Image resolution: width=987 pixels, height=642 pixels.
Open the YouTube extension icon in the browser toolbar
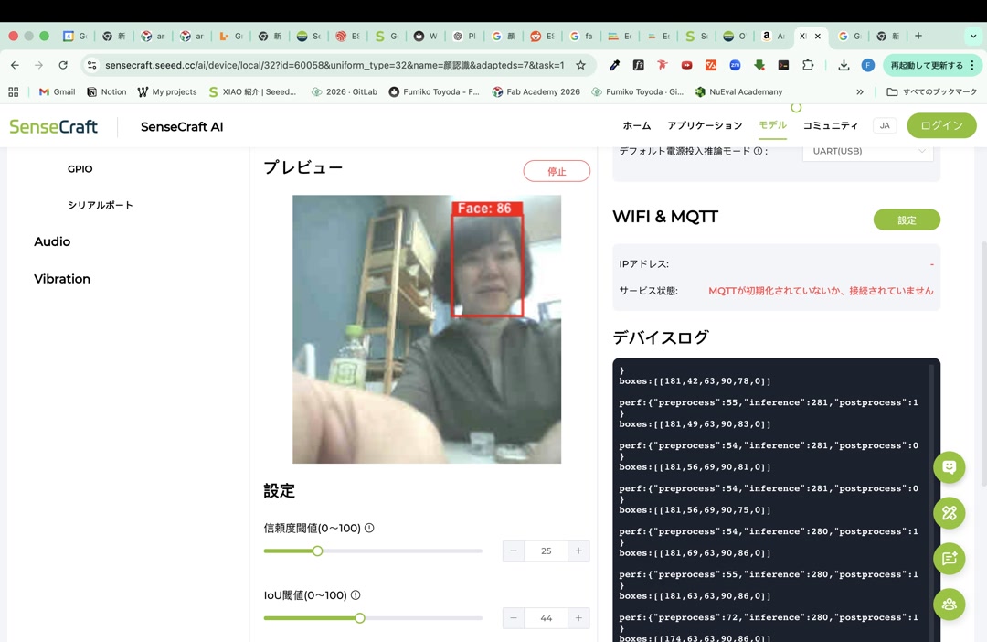point(686,65)
